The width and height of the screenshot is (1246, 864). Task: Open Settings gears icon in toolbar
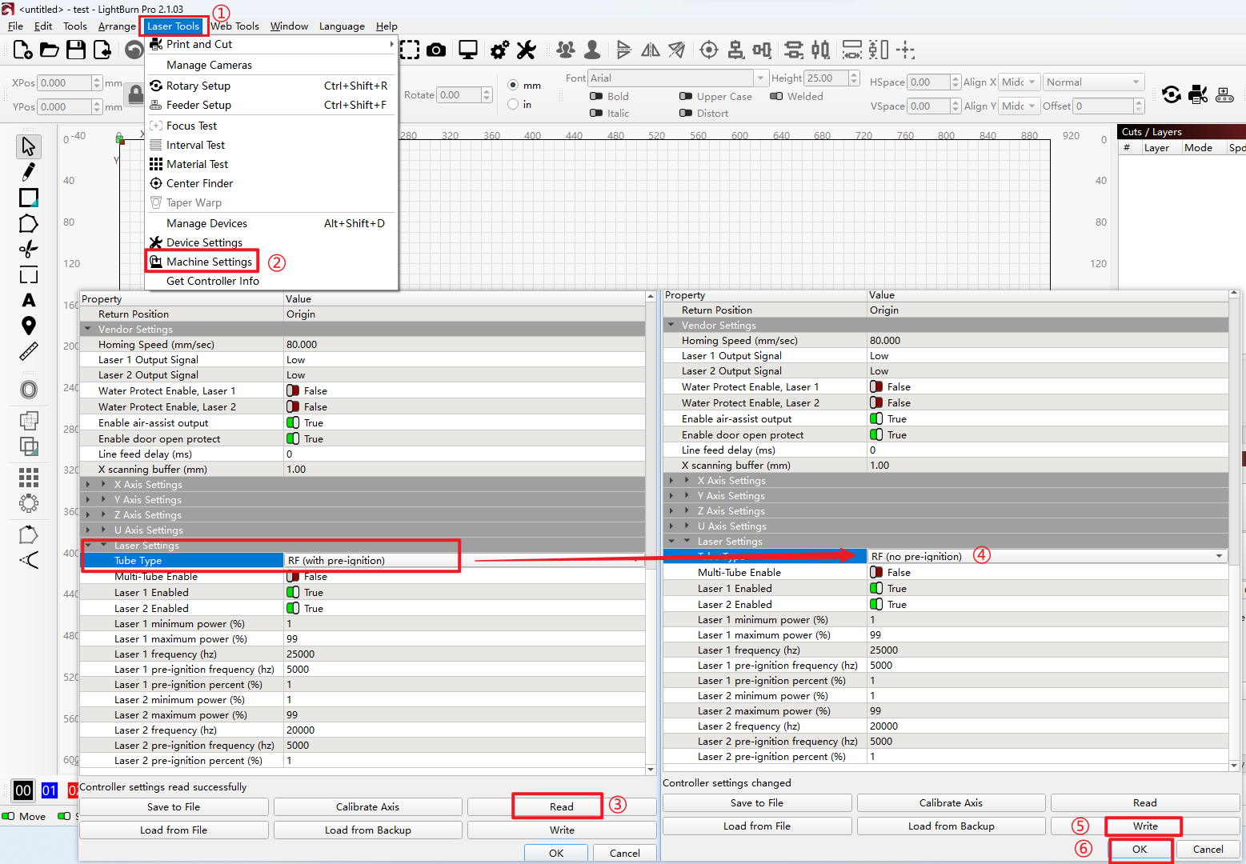point(500,50)
